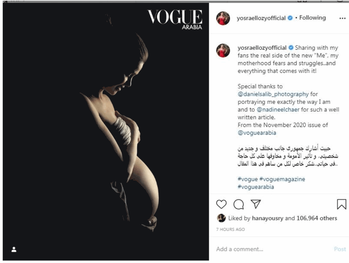Screen dimensions: 349x263
Task: Open @nadineelchaer mention link
Action: (278, 110)
